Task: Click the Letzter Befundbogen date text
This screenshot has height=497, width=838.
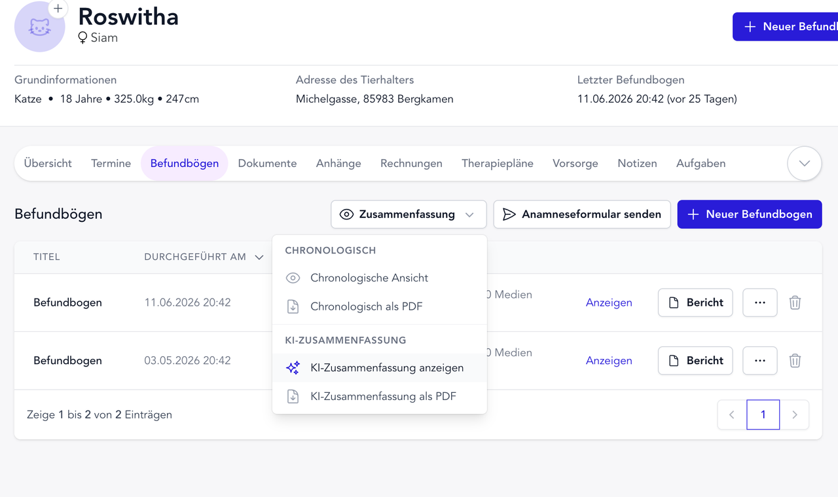Action: pyautogui.click(x=657, y=99)
